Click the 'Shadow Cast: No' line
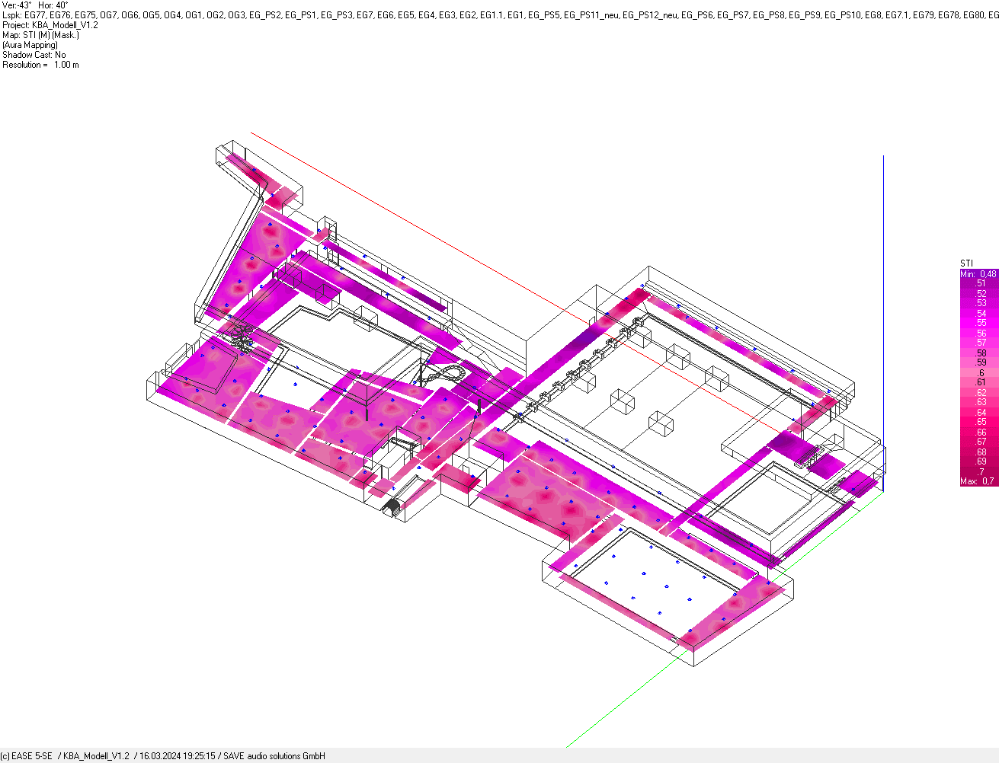The width and height of the screenshot is (999, 763). point(34,55)
